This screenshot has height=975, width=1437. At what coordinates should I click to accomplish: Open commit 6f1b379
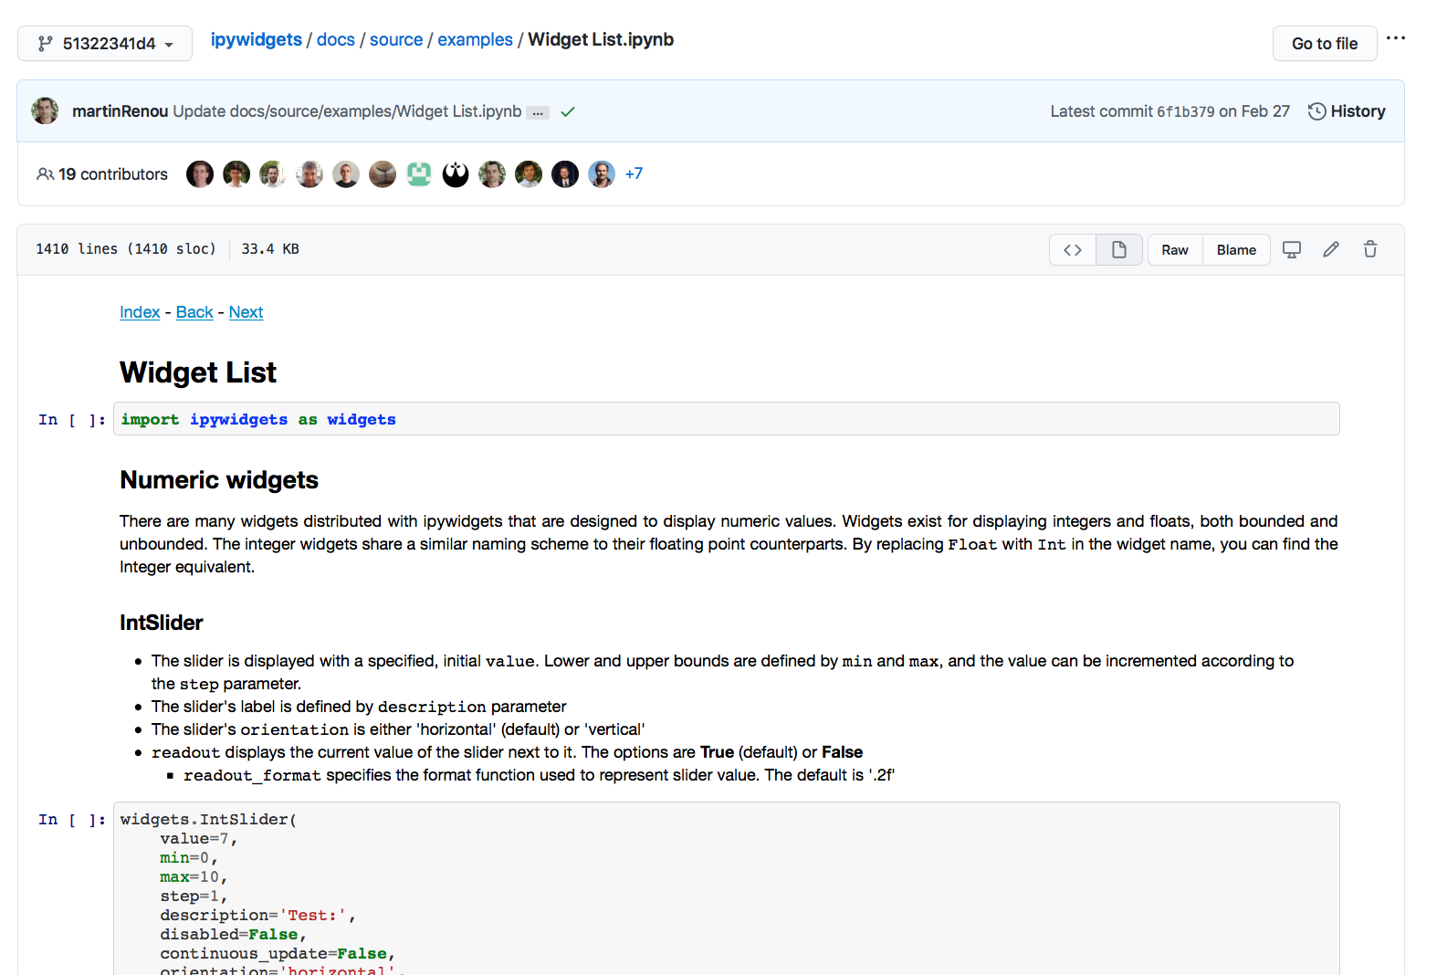pyautogui.click(x=1185, y=111)
